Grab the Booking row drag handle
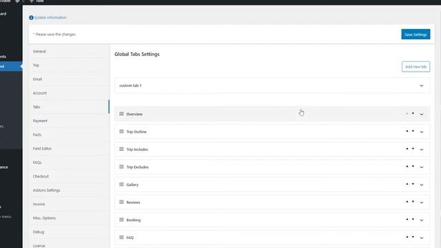 click(121, 220)
